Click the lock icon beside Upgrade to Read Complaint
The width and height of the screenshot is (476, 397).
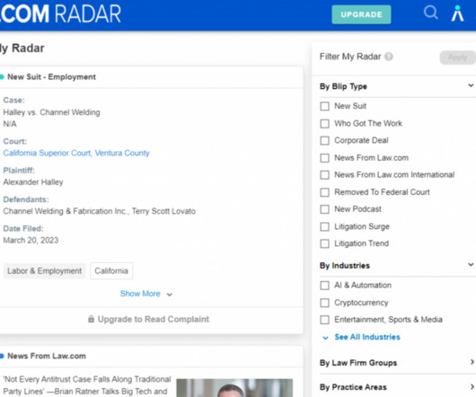(x=91, y=319)
